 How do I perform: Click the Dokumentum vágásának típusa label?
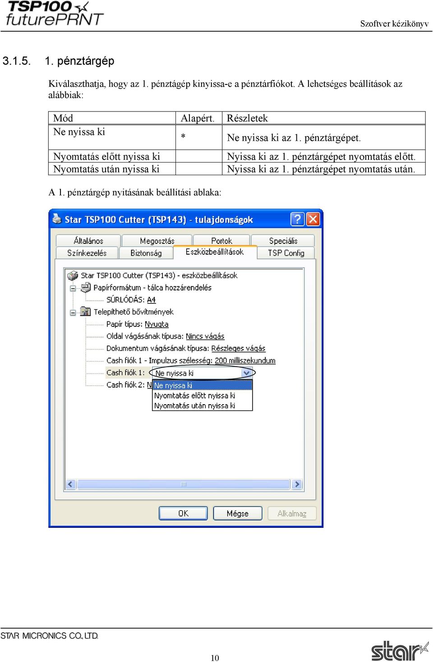coord(158,349)
